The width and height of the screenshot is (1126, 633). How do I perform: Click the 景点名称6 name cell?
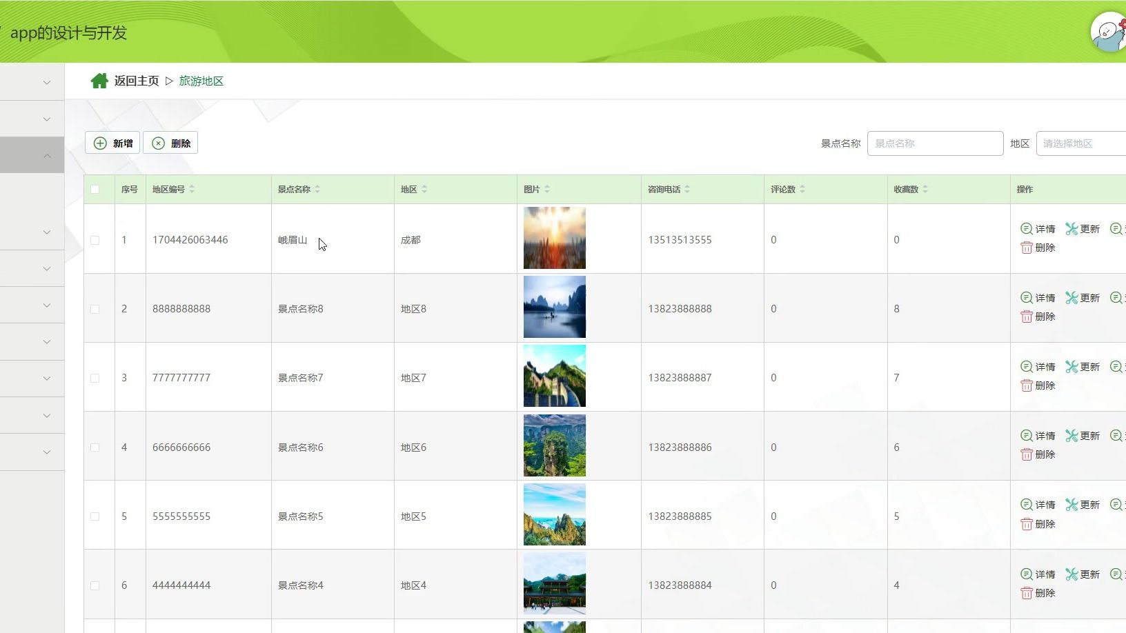301,448
